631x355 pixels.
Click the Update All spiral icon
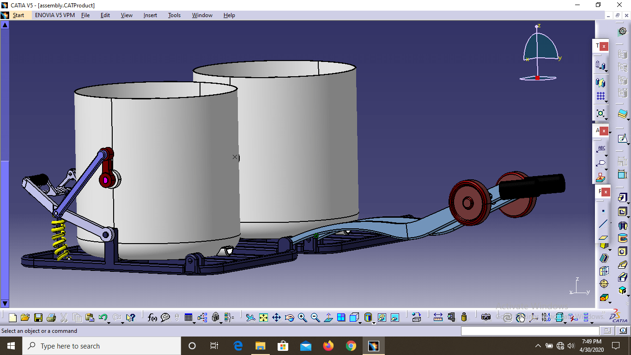[x=508, y=318]
